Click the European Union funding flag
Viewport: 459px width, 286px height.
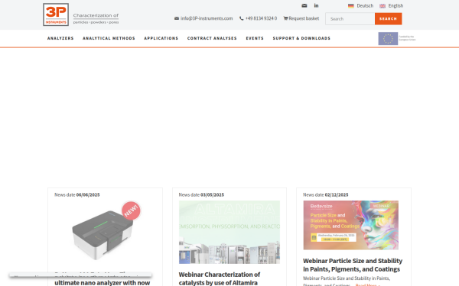pyautogui.click(x=388, y=39)
